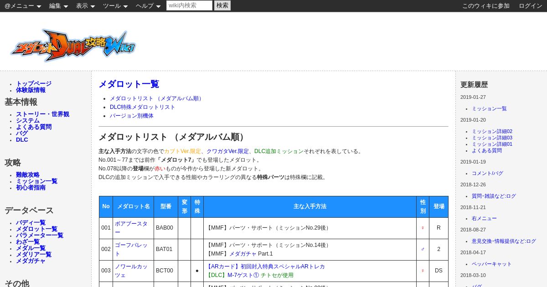Open 質問･雑談など:ログ in 更新履歴
The height and width of the screenshot is (287, 547).
click(494, 196)
